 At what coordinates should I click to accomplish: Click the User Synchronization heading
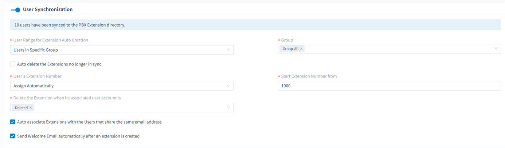click(x=48, y=9)
